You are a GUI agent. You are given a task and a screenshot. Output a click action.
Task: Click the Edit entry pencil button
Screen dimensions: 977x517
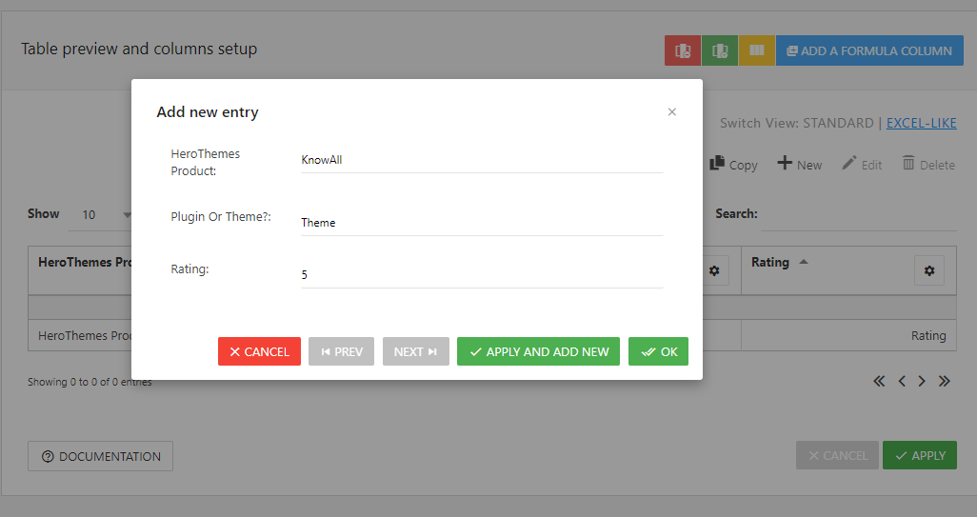point(862,165)
